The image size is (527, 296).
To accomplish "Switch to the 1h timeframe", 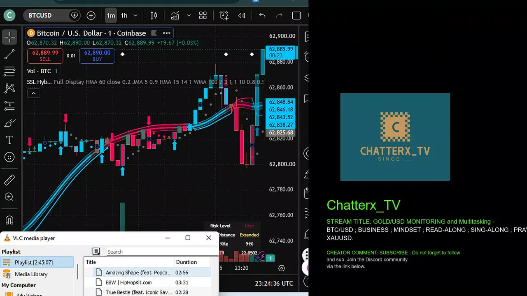I will tap(124, 16).
